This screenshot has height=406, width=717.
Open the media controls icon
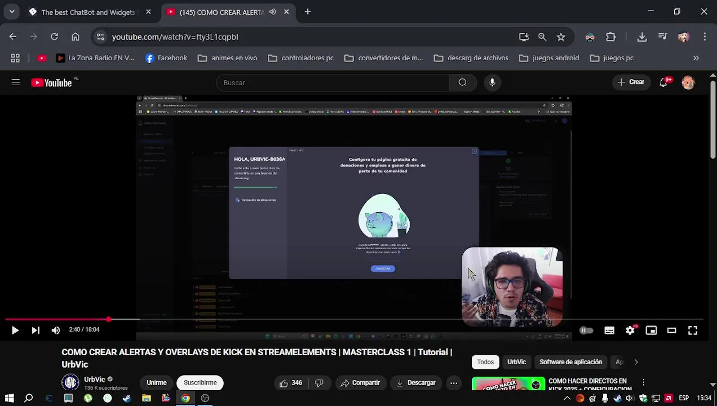tap(663, 37)
